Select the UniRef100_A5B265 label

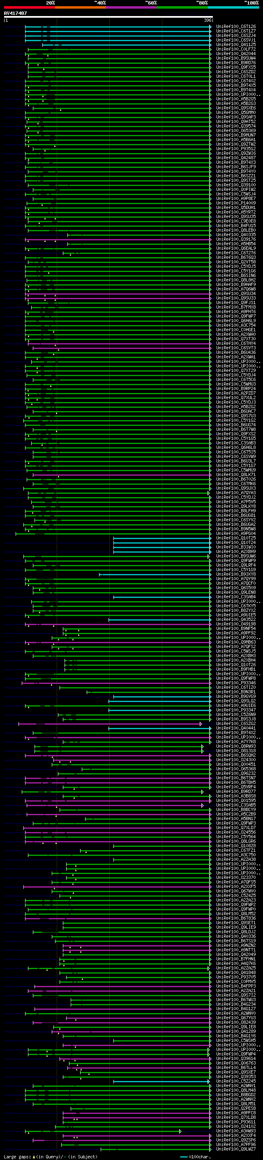(x=235, y=99)
